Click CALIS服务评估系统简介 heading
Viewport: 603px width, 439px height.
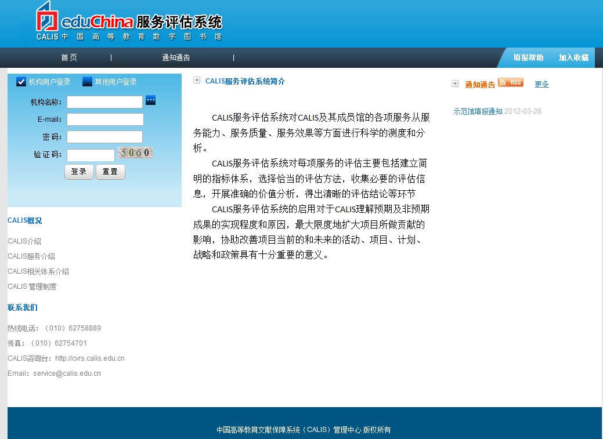click(245, 81)
